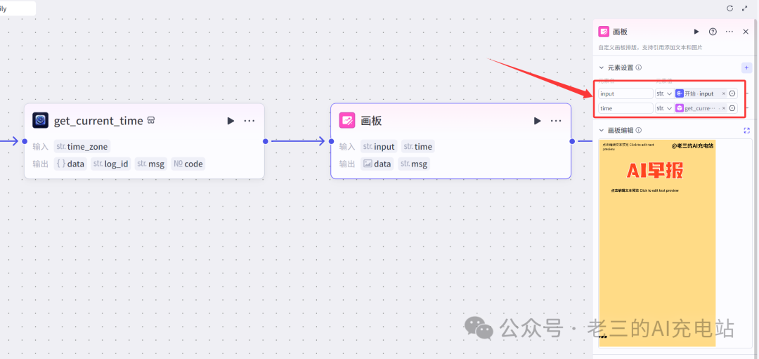Collapse the 元素设置 section
This screenshot has height=359, width=759.
pos(602,67)
